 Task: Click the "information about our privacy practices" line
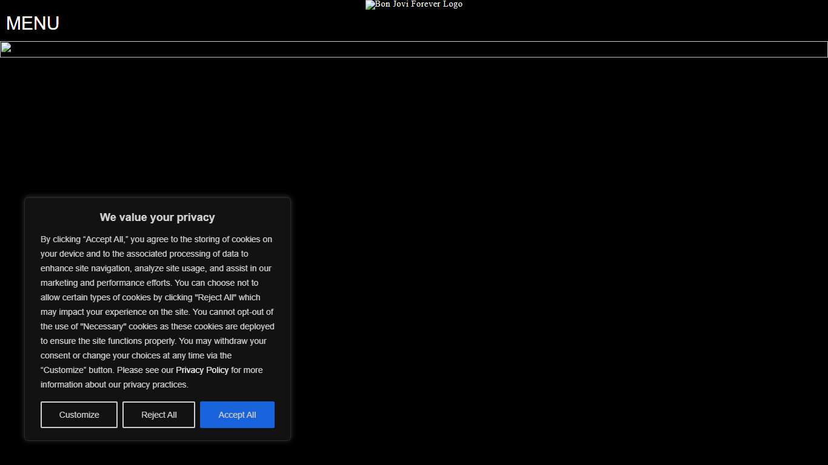tap(114, 384)
